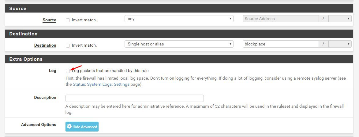
Task: Open the Single host or alias dropdown
Action: [179, 44]
